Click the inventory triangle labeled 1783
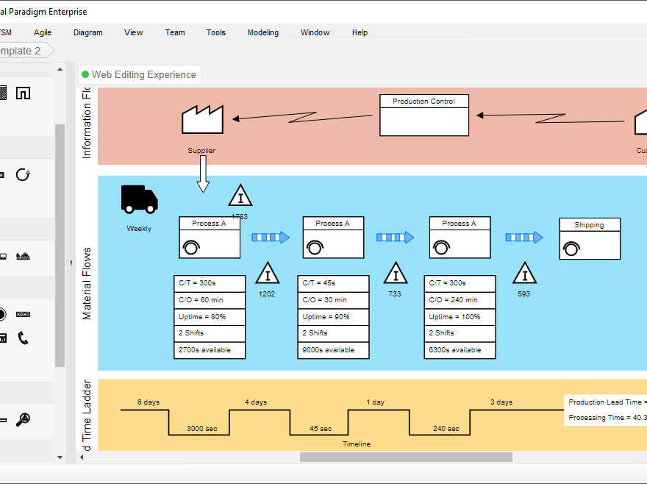This screenshot has height=484, width=647. click(240, 196)
